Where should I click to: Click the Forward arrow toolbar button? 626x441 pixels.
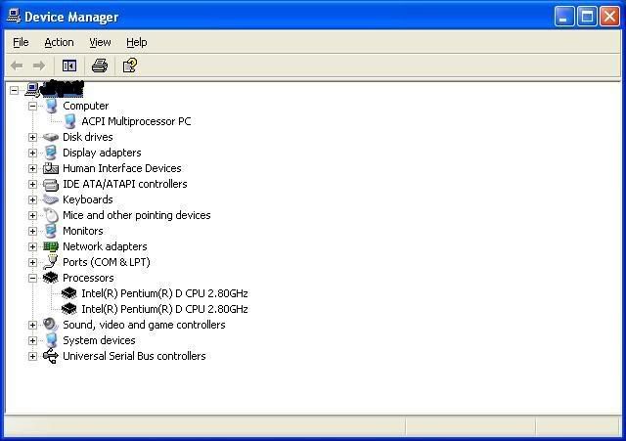39,66
